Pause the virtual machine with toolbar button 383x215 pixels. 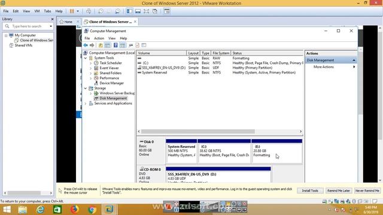tap(72, 11)
